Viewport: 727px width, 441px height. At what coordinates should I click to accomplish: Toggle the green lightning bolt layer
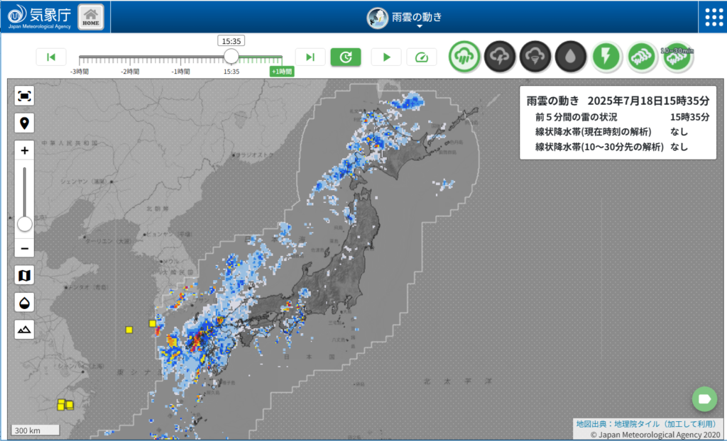tap(606, 56)
